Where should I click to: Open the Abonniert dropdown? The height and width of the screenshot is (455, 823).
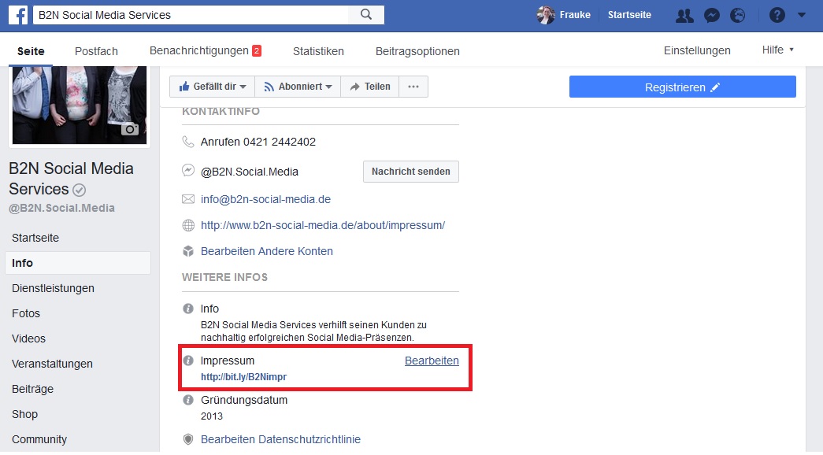(x=298, y=87)
